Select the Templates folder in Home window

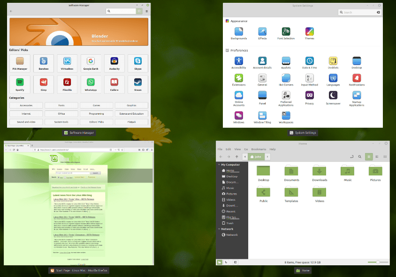click(x=291, y=194)
